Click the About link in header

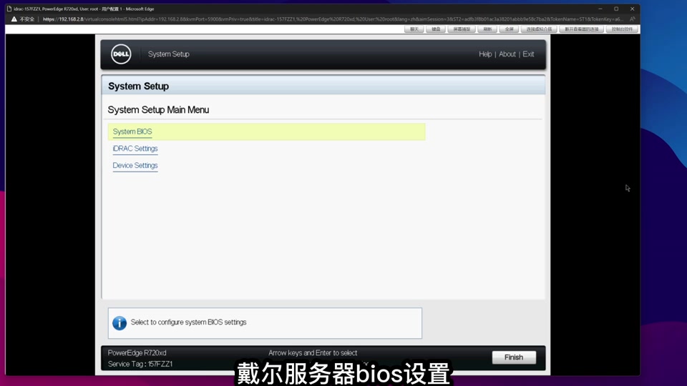coord(507,54)
